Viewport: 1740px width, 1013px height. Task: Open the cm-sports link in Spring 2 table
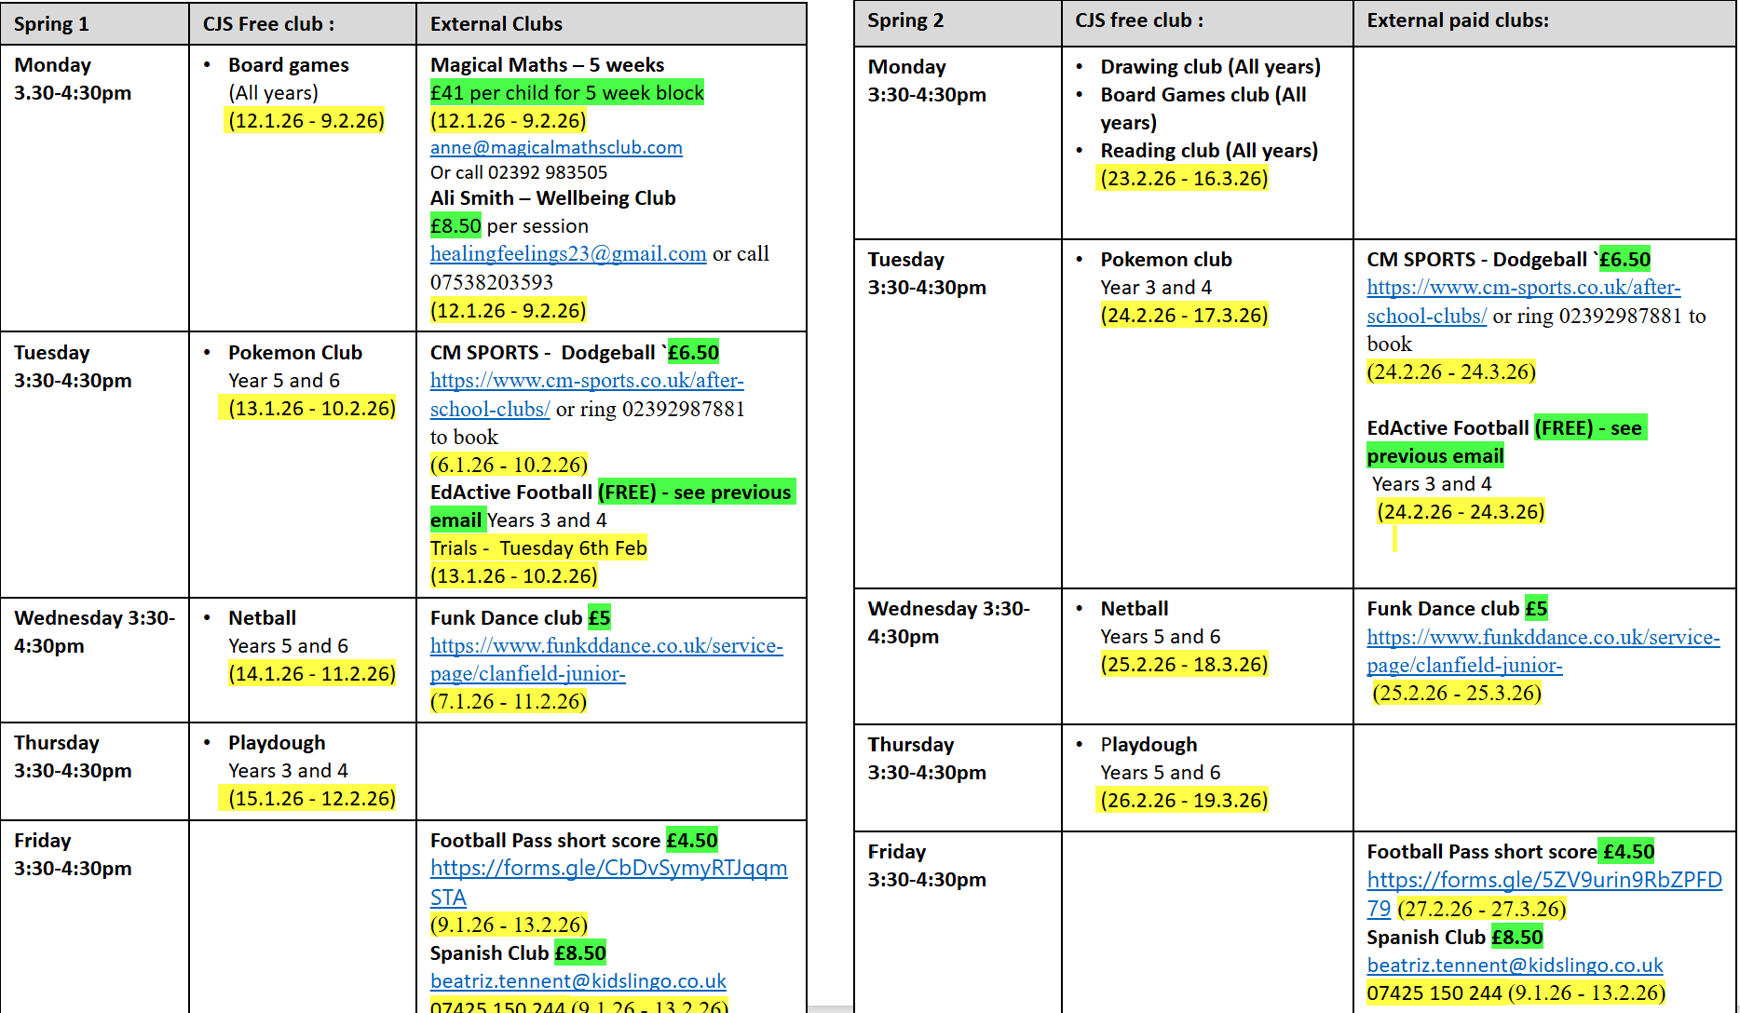[1523, 288]
